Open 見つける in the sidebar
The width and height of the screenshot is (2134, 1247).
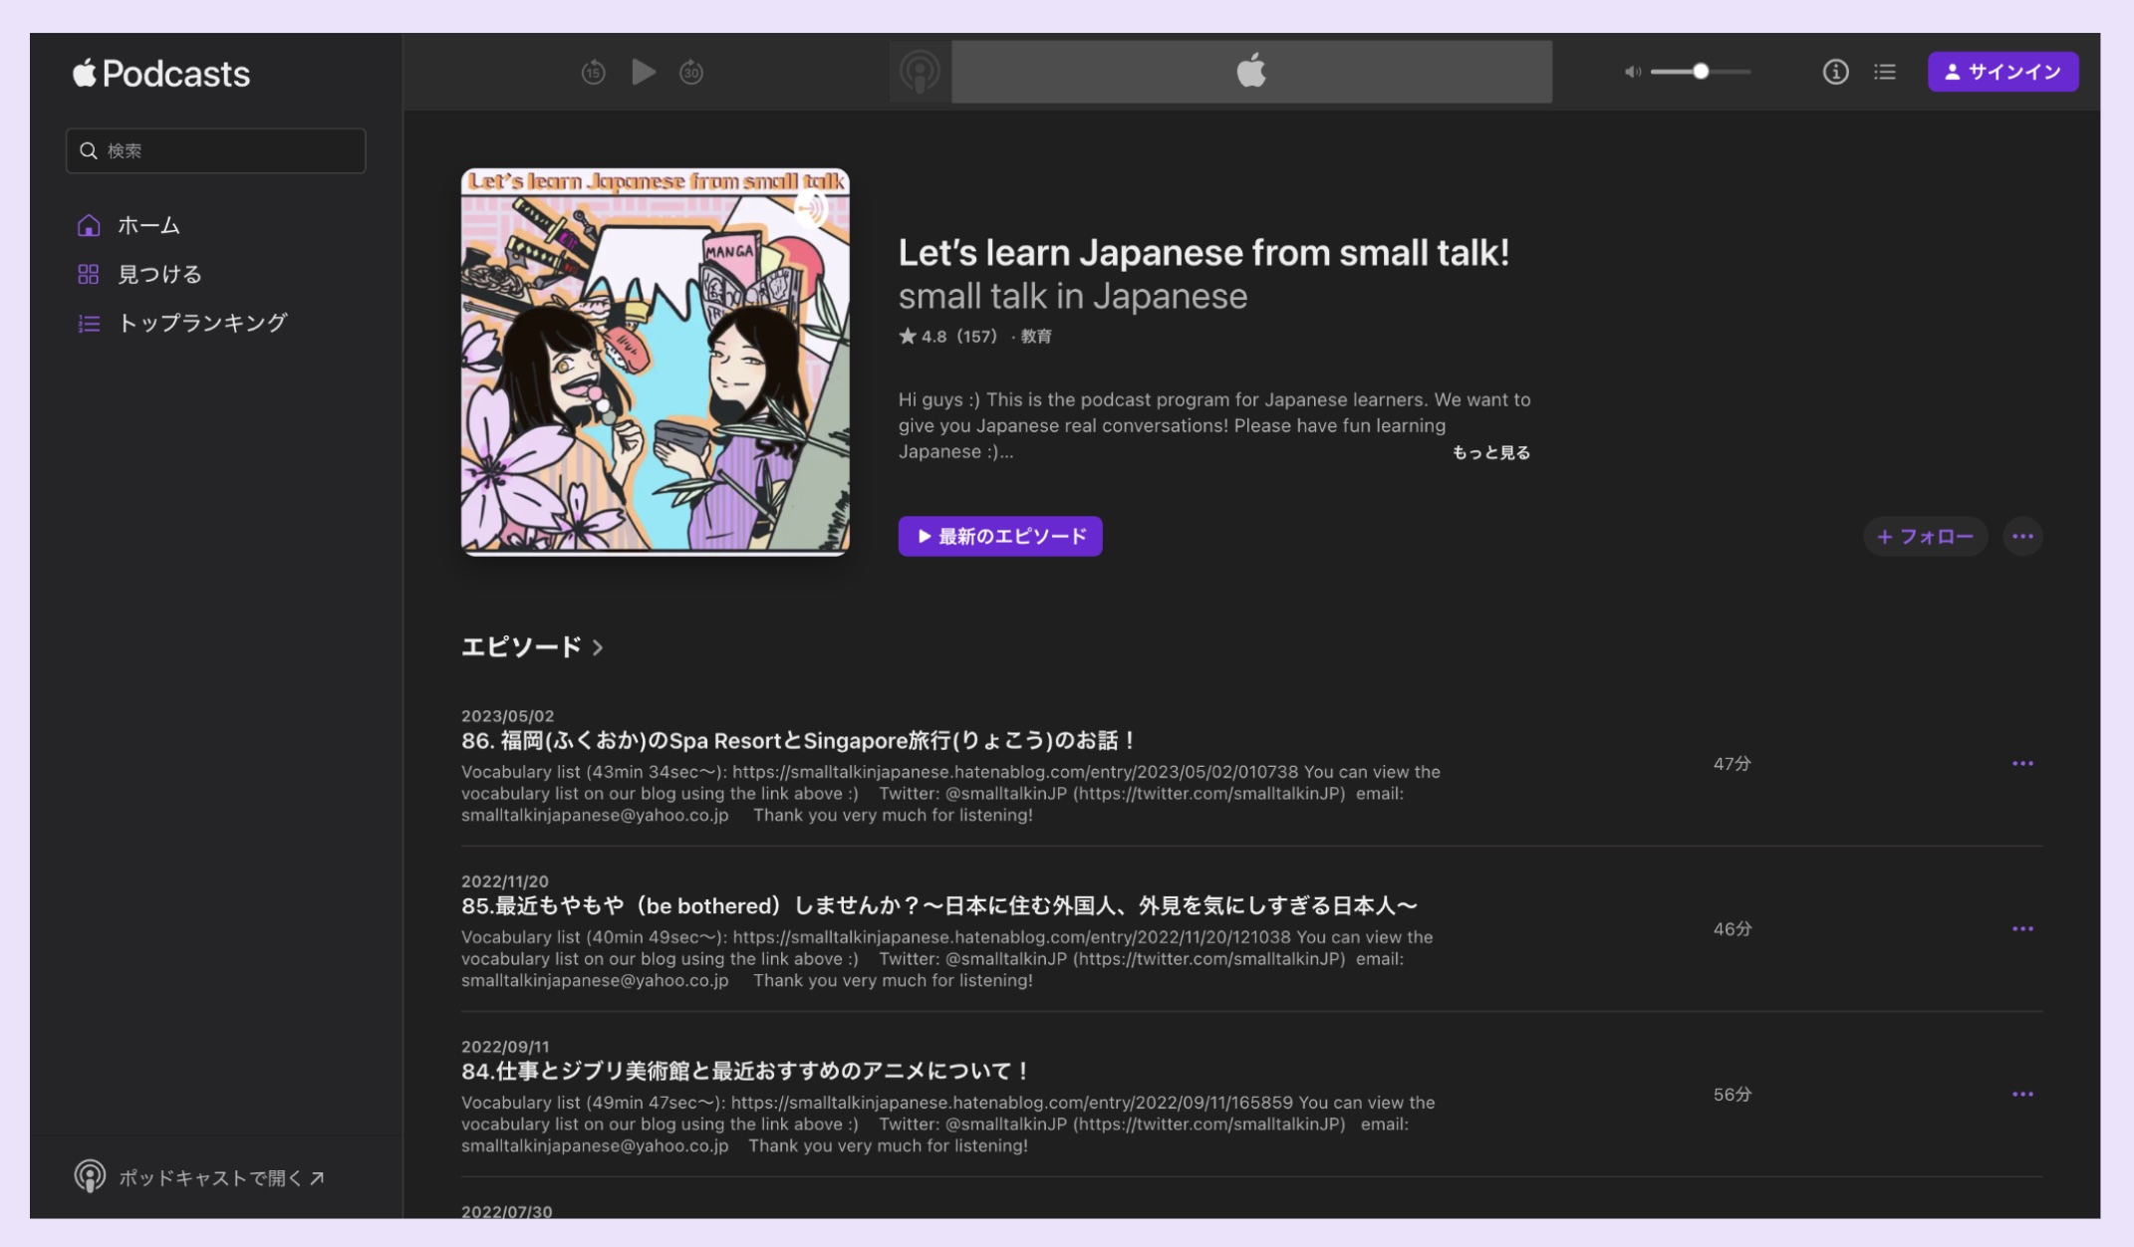[x=160, y=274]
